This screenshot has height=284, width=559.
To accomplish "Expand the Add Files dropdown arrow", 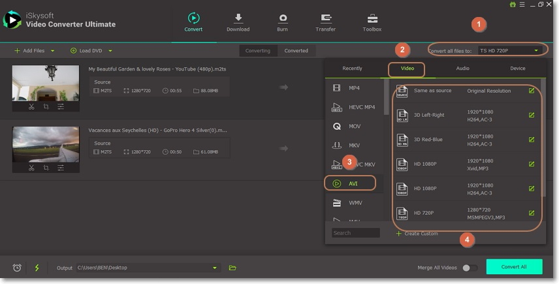I will point(52,50).
